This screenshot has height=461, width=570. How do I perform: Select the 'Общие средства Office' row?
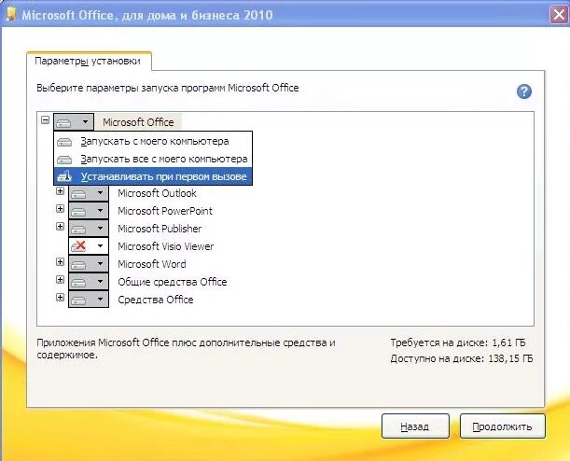173,282
